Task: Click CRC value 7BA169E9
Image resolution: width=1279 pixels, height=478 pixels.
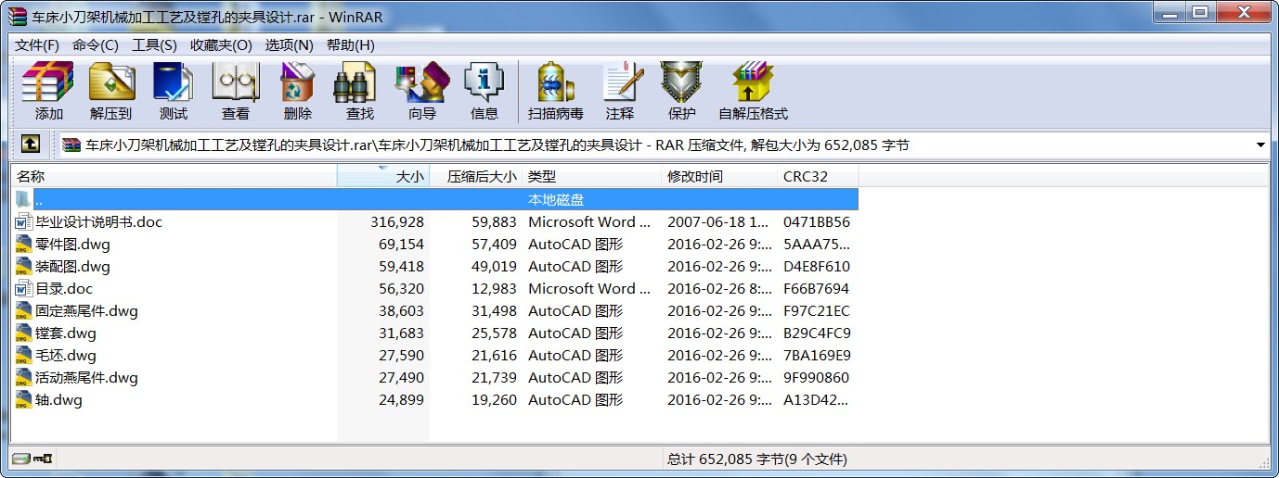Action: pos(817,356)
